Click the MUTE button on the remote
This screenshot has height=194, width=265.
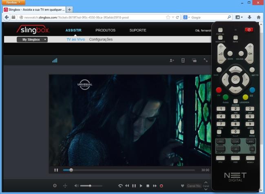[x=230, y=54]
